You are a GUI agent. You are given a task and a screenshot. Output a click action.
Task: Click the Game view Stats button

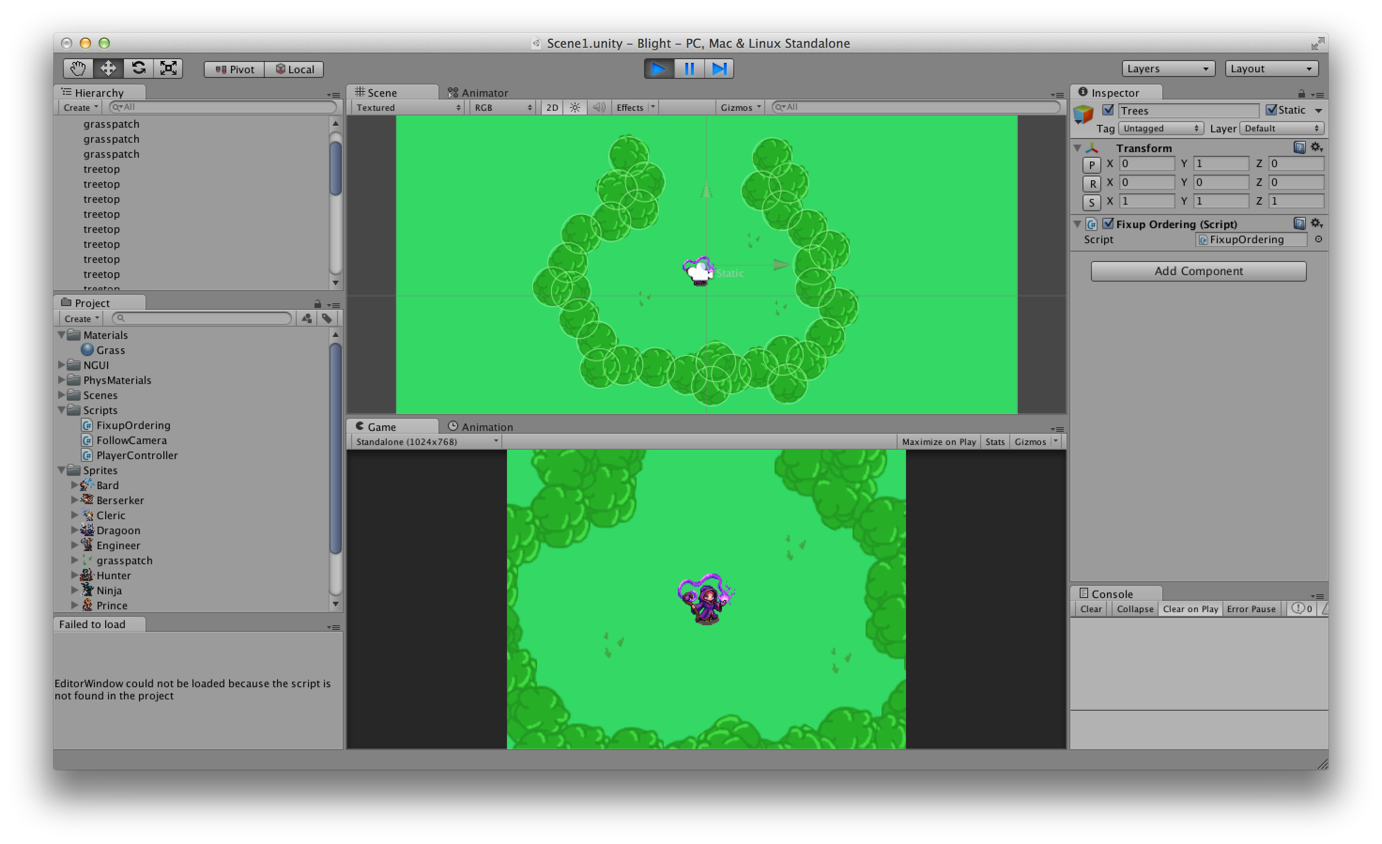click(x=994, y=442)
